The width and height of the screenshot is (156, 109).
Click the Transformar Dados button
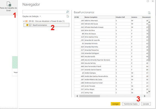131,104
